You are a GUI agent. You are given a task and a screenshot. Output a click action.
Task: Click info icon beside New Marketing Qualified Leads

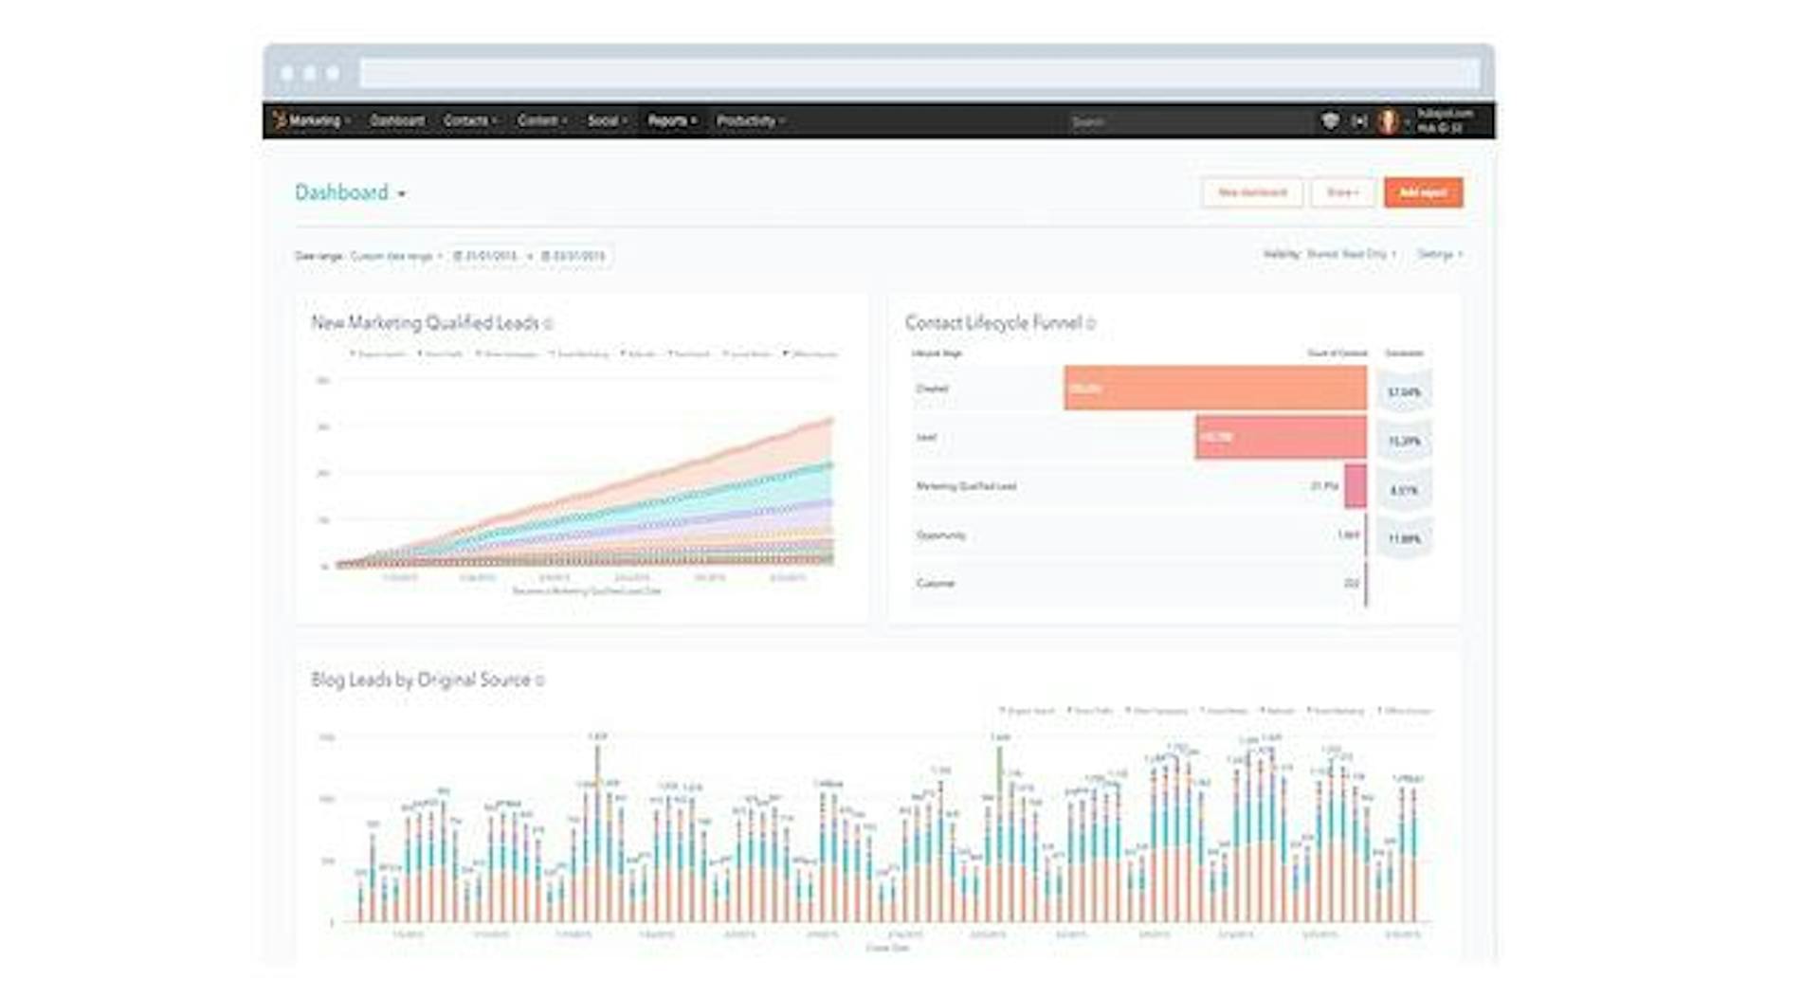pos(549,324)
